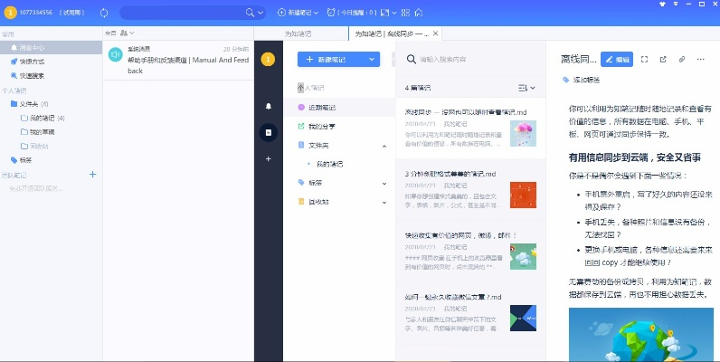The width and height of the screenshot is (720, 362).
Task: Expand the 标签 section chevron in web panel
Action: click(384, 184)
